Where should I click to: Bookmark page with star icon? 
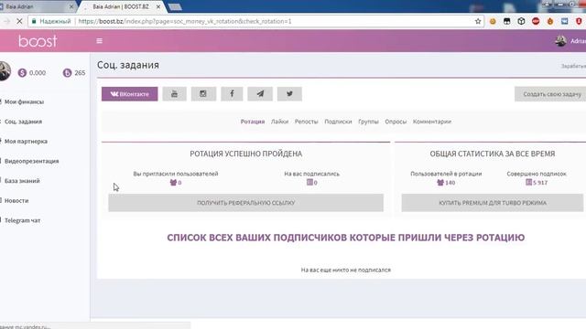(478, 21)
